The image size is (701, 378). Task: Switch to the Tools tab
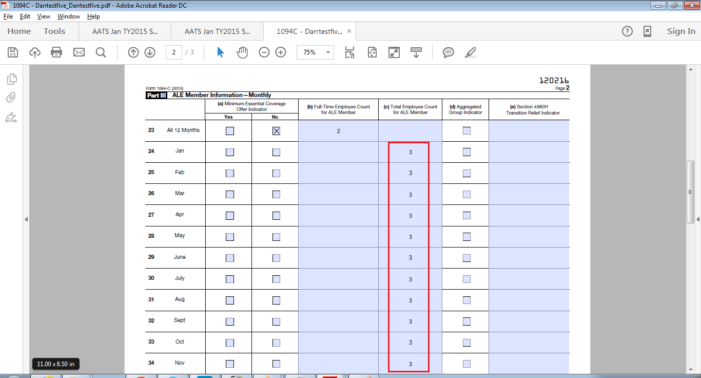coord(54,31)
